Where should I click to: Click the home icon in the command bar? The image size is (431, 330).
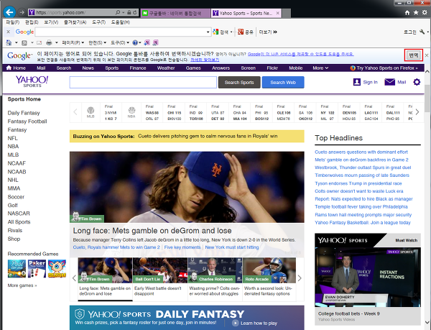(9, 42)
